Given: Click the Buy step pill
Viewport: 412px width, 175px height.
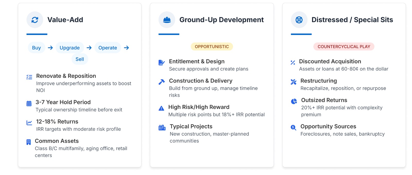Looking at the screenshot, I should [36, 48].
